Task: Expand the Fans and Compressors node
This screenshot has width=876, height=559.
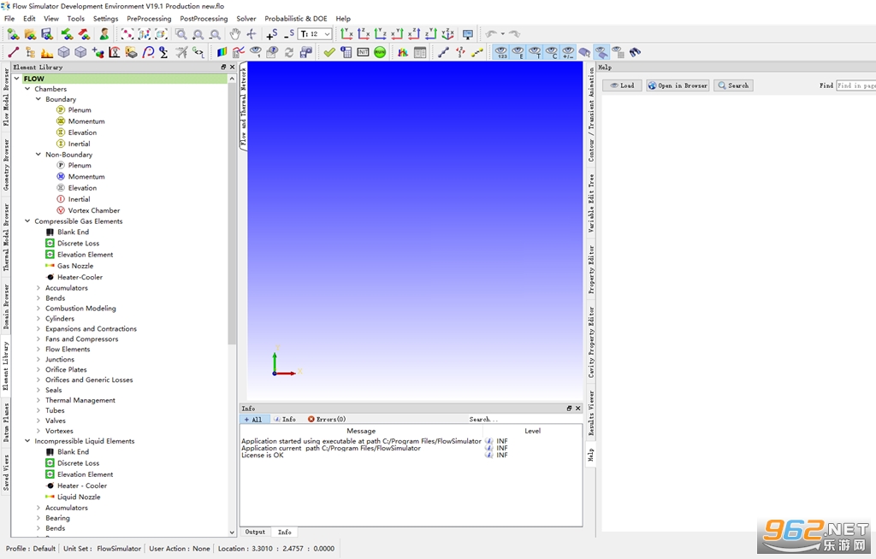Action: (x=38, y=339)
